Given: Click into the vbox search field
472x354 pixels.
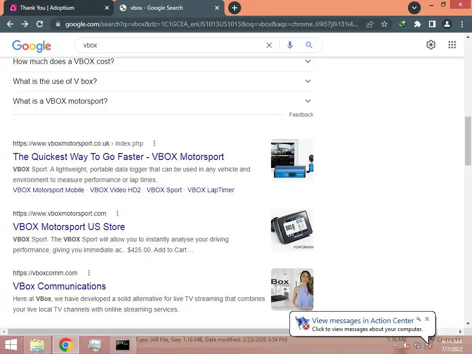Looking at the screenshot, I should pyautogui.click(x=171, y=45).
